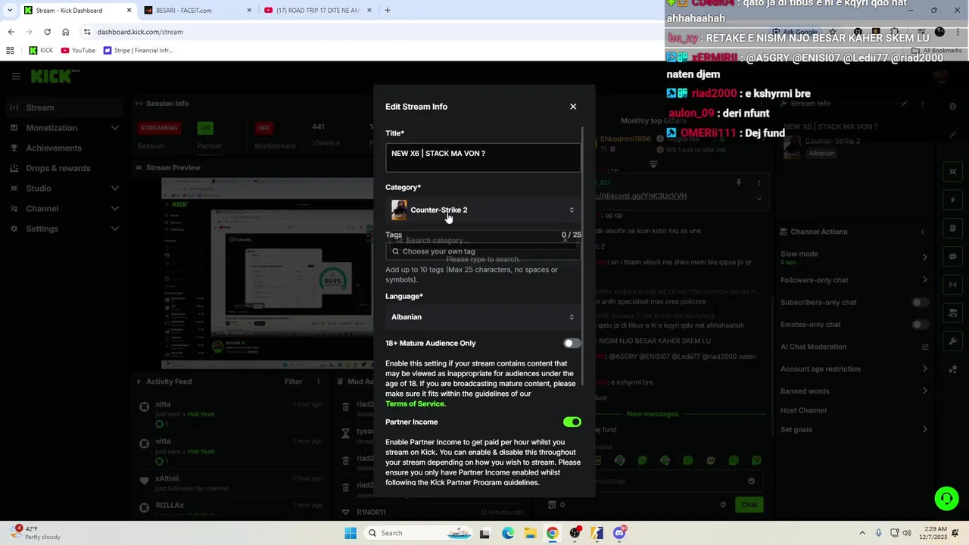Viewport: 969px width, 545px height.
Task: Click the wrench tool icon in right rail
Action: 952,341
